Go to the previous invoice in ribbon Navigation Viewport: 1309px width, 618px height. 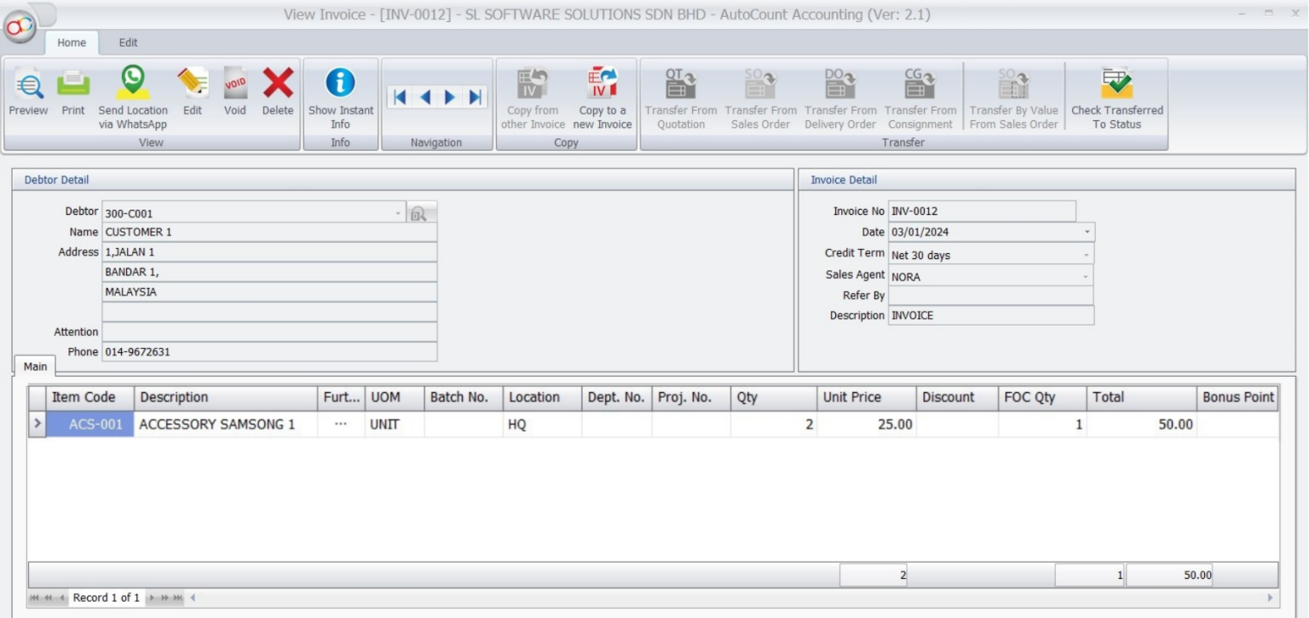[424, 97]
